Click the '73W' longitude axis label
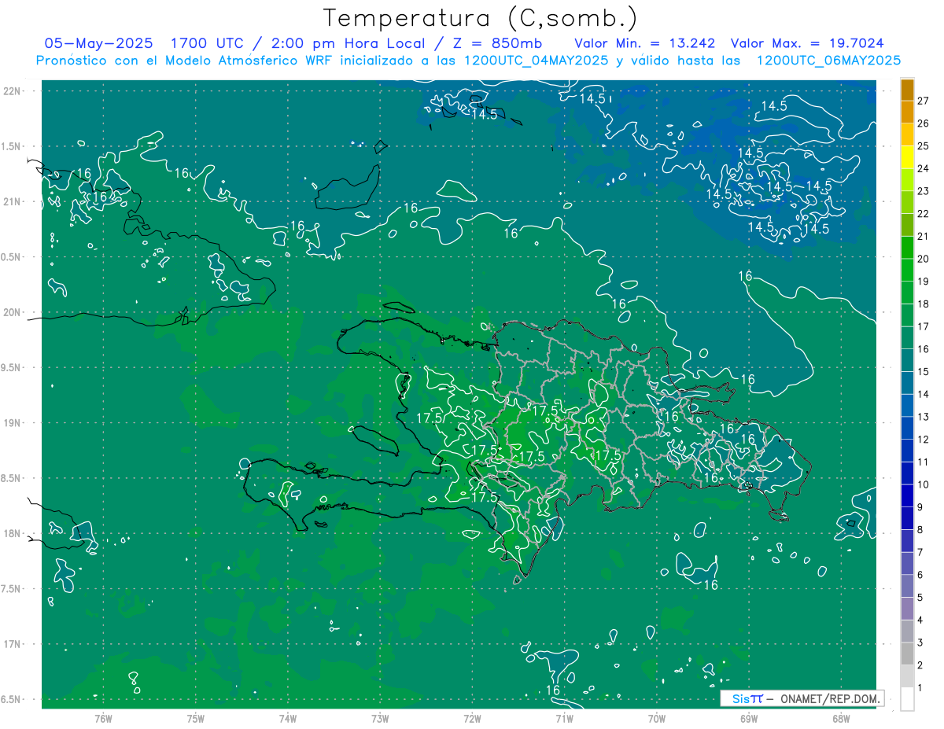The image size is (944, 729). [x=380, y=719]
